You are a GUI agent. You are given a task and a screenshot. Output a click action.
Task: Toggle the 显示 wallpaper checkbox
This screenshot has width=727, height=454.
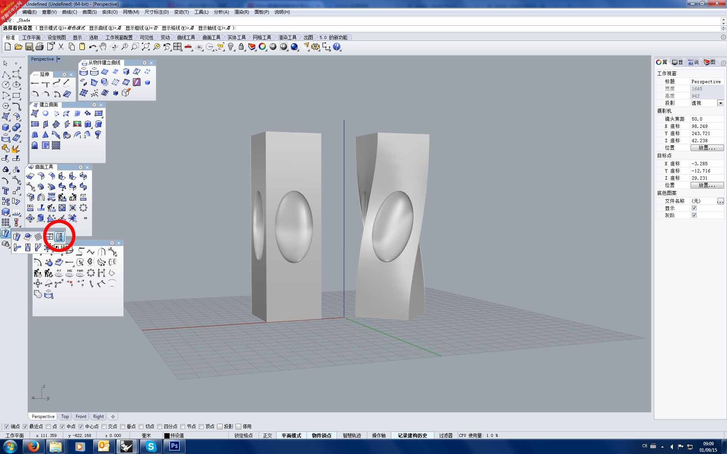(x=694, y=208)
